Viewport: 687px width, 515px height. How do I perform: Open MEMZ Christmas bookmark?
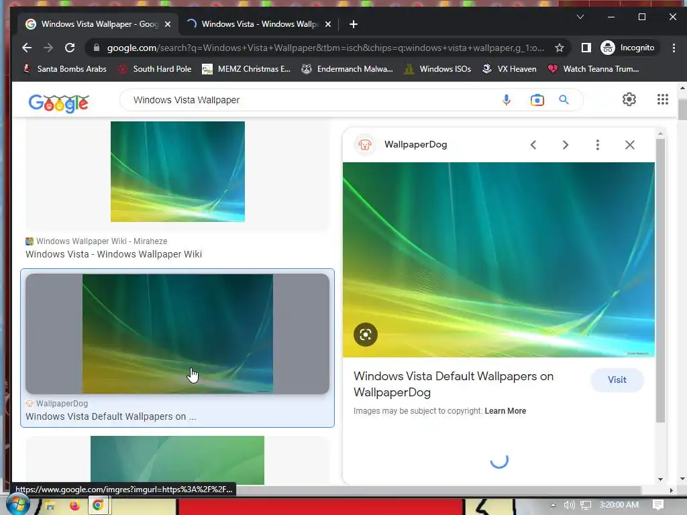tap(246, 69)
